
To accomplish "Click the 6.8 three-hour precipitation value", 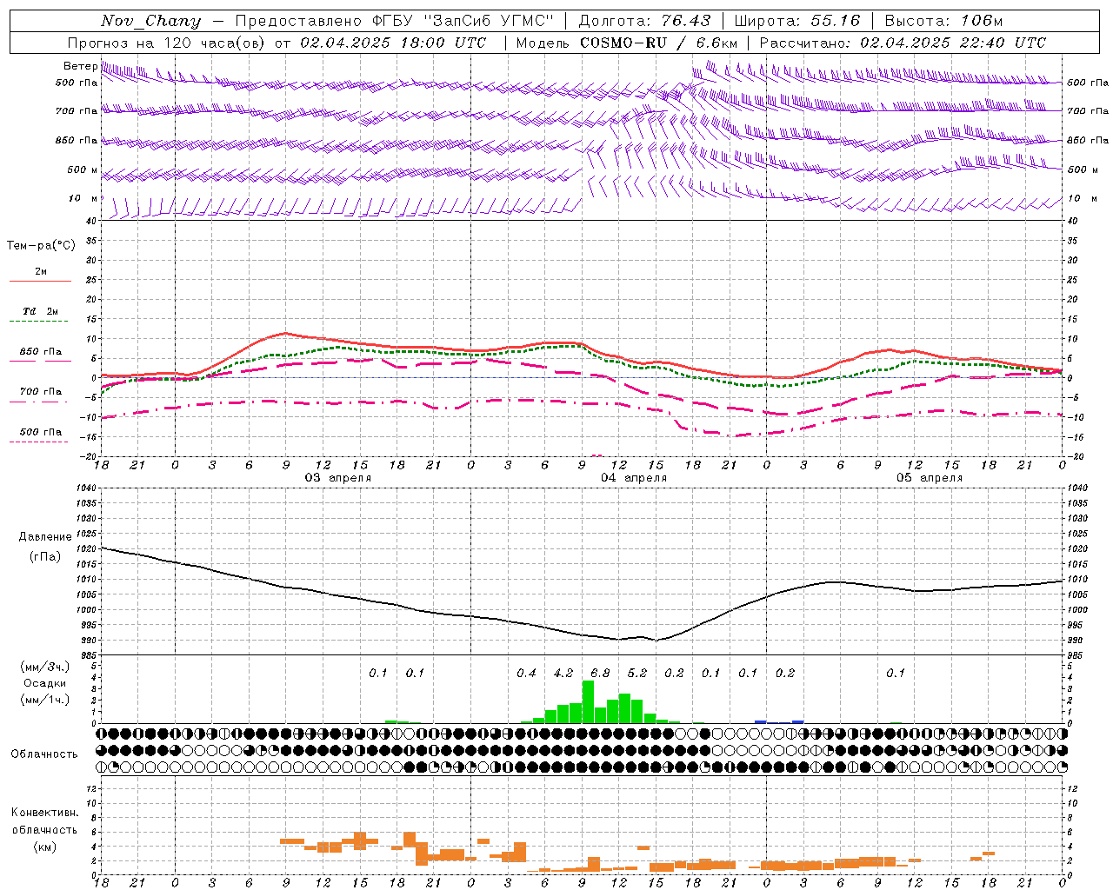I will (x=600, y=673).
